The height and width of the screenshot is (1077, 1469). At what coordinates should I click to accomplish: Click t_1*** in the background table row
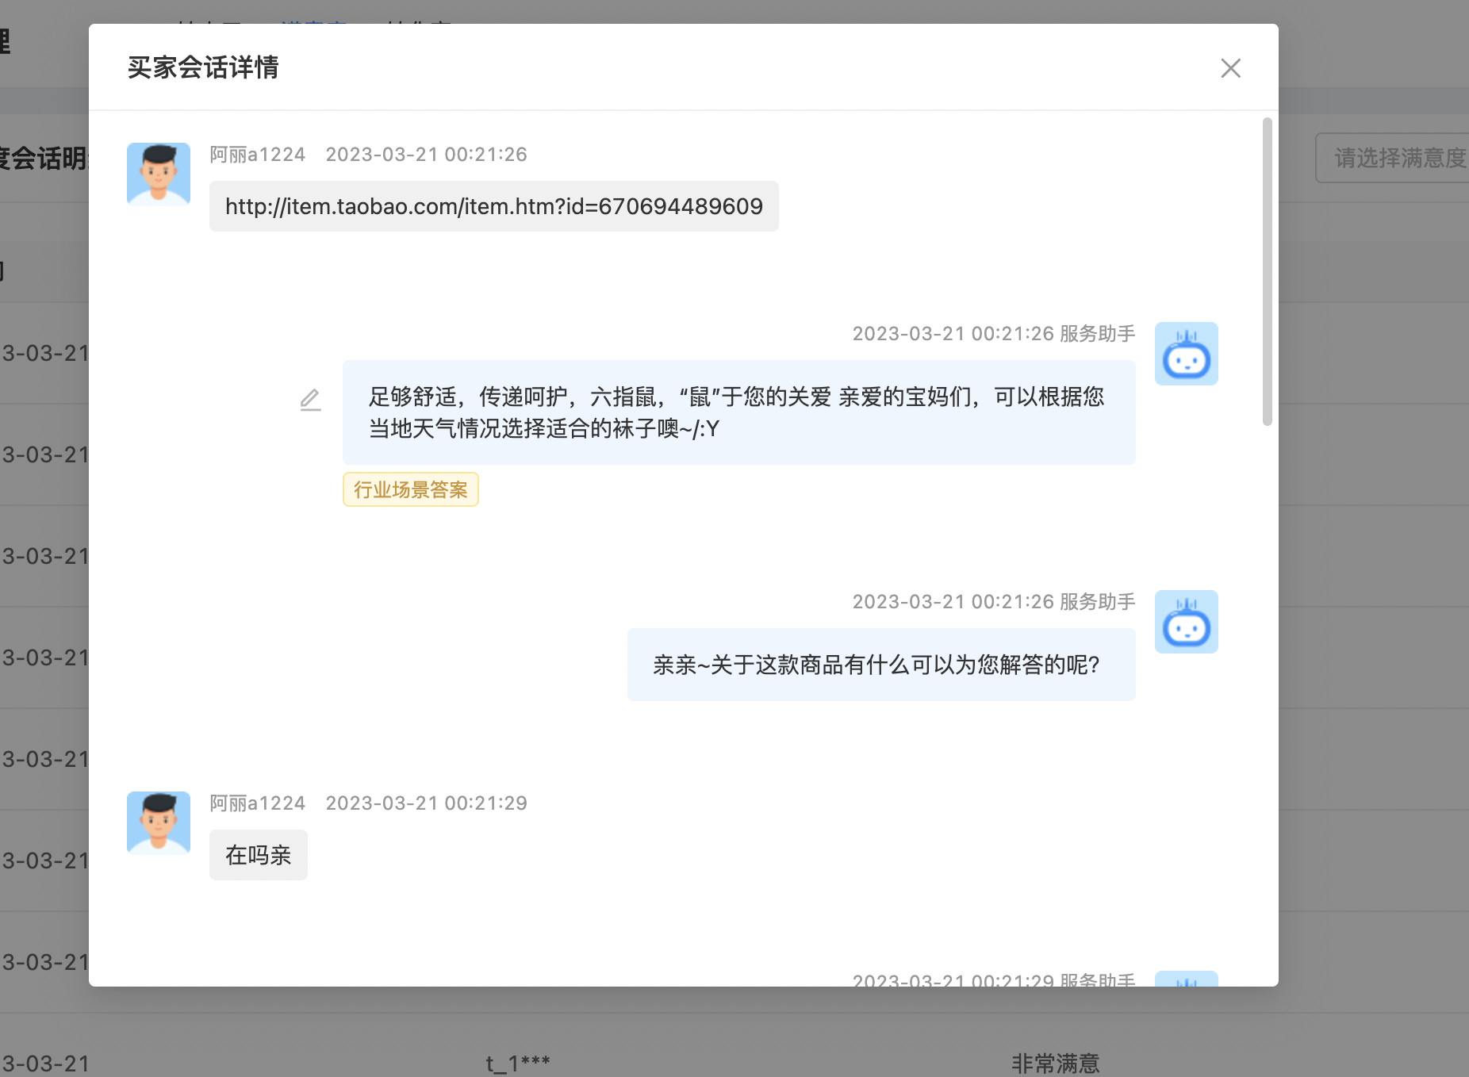click(x=518, y=1064)
